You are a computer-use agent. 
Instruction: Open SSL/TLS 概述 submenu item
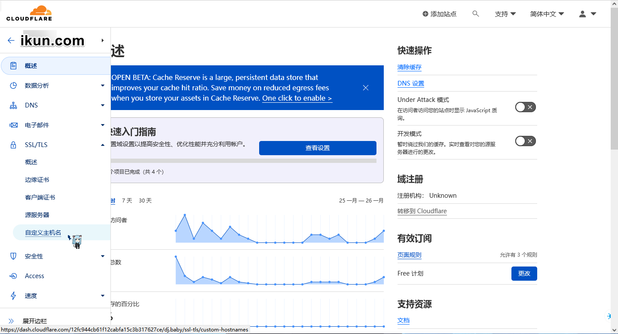[x=31, y=162]
